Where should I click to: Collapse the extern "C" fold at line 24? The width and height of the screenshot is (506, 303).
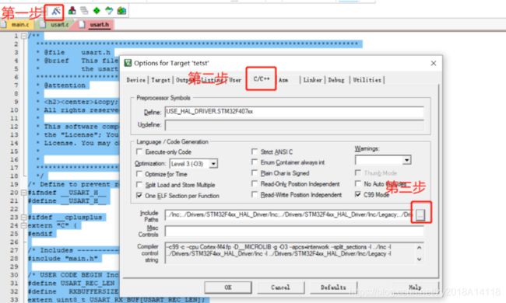(x=23, y=226)
